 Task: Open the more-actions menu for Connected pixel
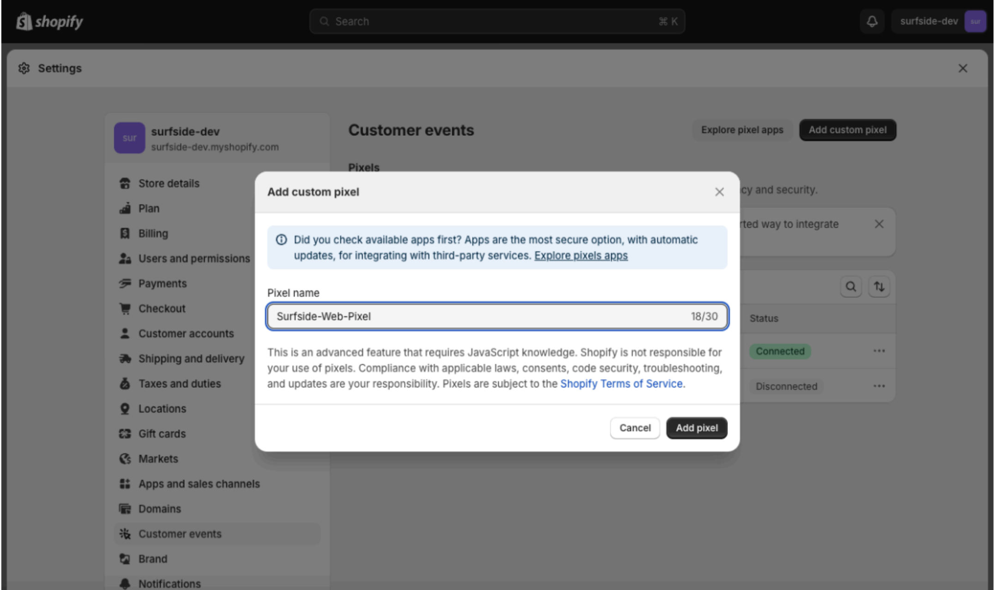tap(879, 351)
